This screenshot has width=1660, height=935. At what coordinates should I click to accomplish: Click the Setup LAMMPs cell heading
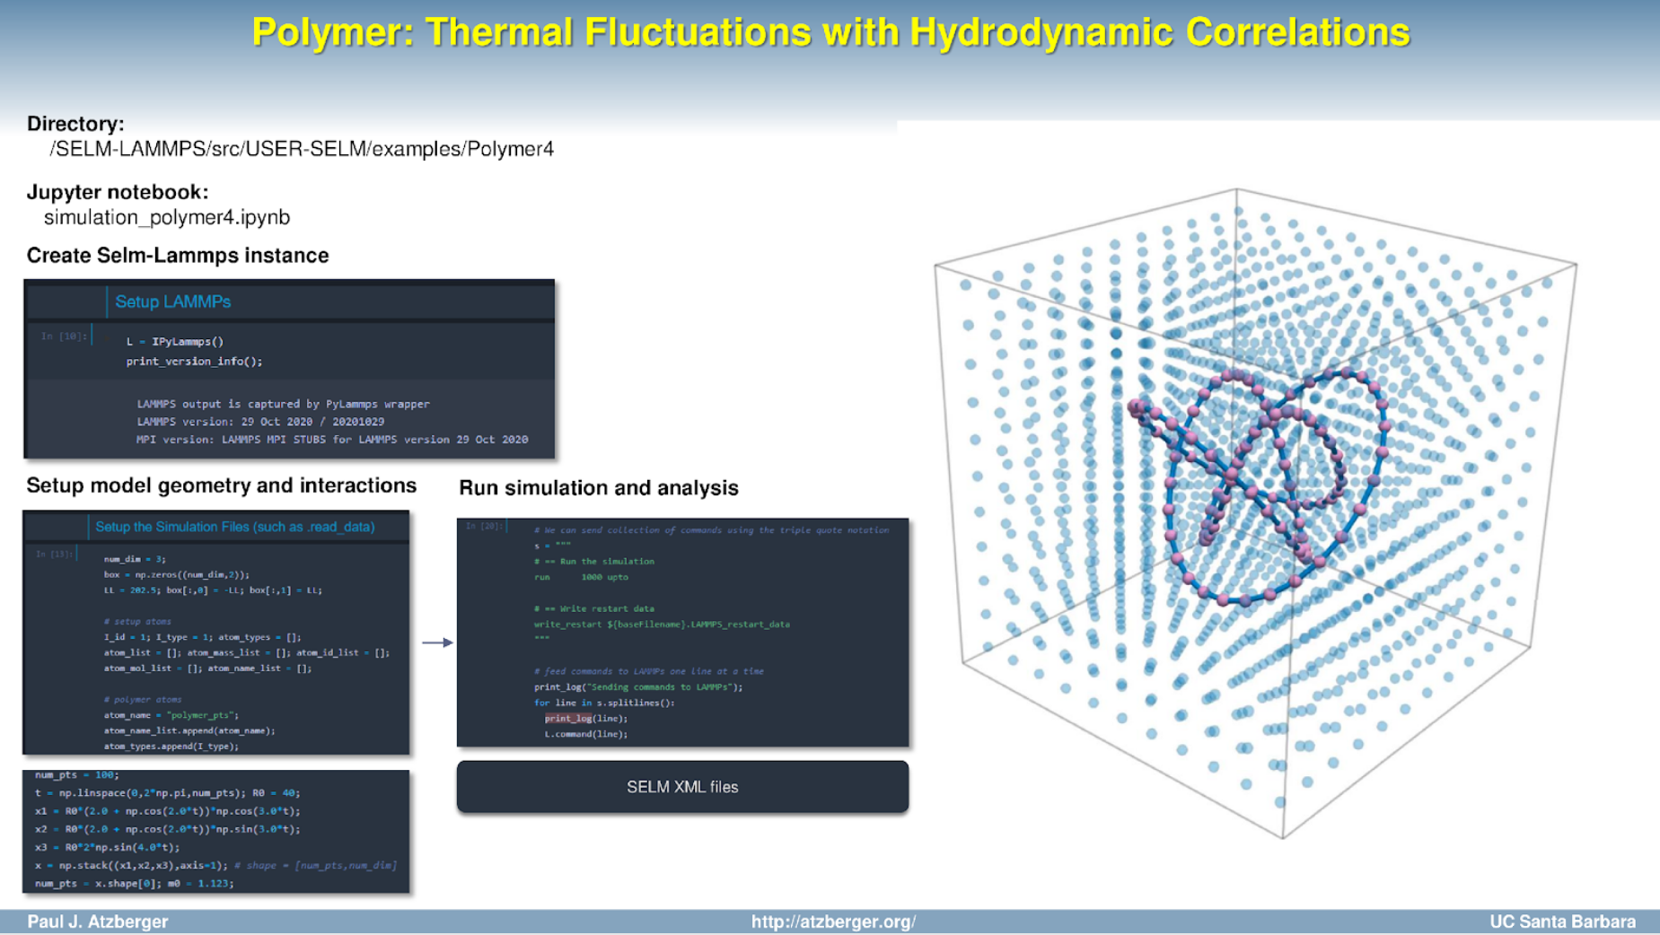click(x=172, y=302)
